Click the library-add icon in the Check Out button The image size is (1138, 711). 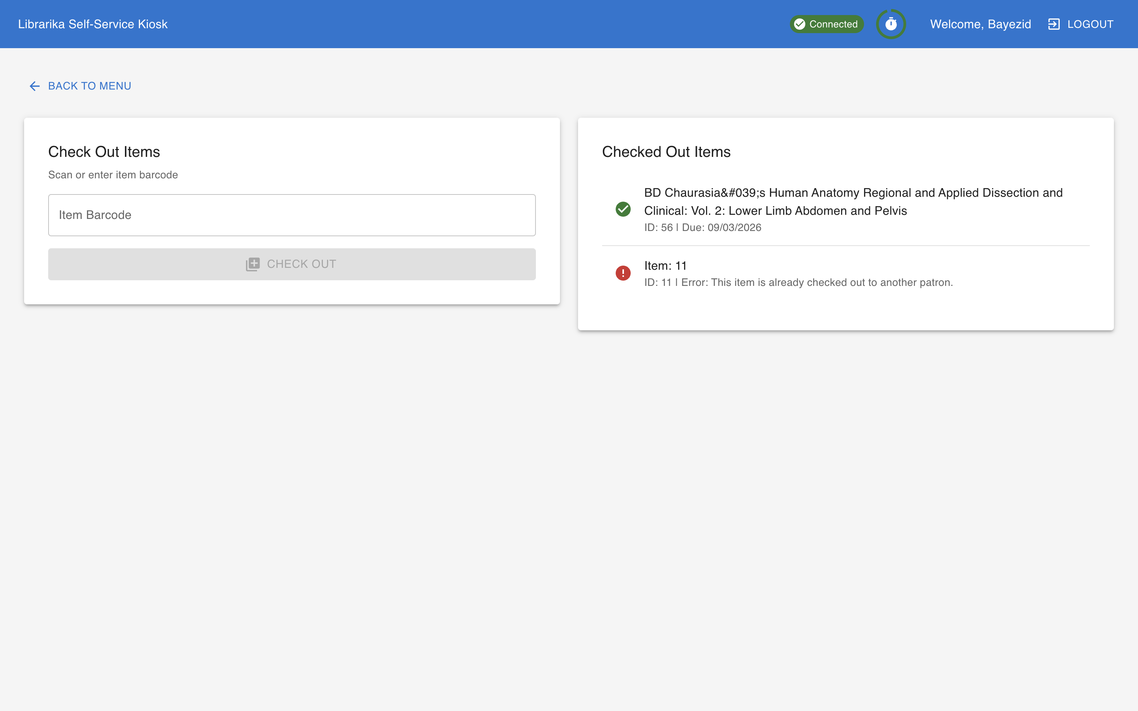(253, 264)
